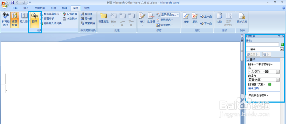Insert a 新建批注 new comment
Image resolution: width=286 pixels, height=124 pixels.
[104, 18]
